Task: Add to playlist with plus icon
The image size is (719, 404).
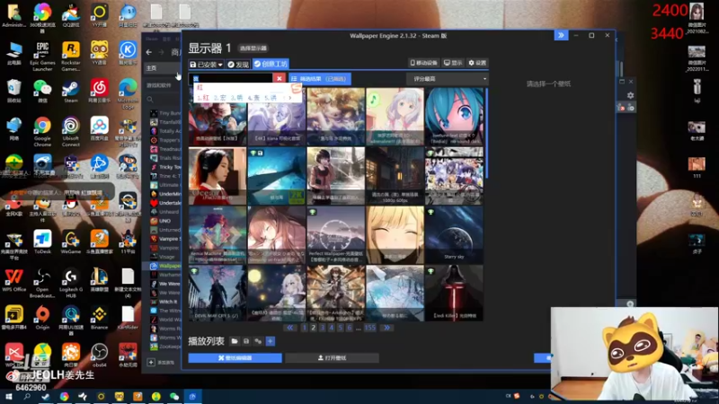Action: [x=271, y=341]
